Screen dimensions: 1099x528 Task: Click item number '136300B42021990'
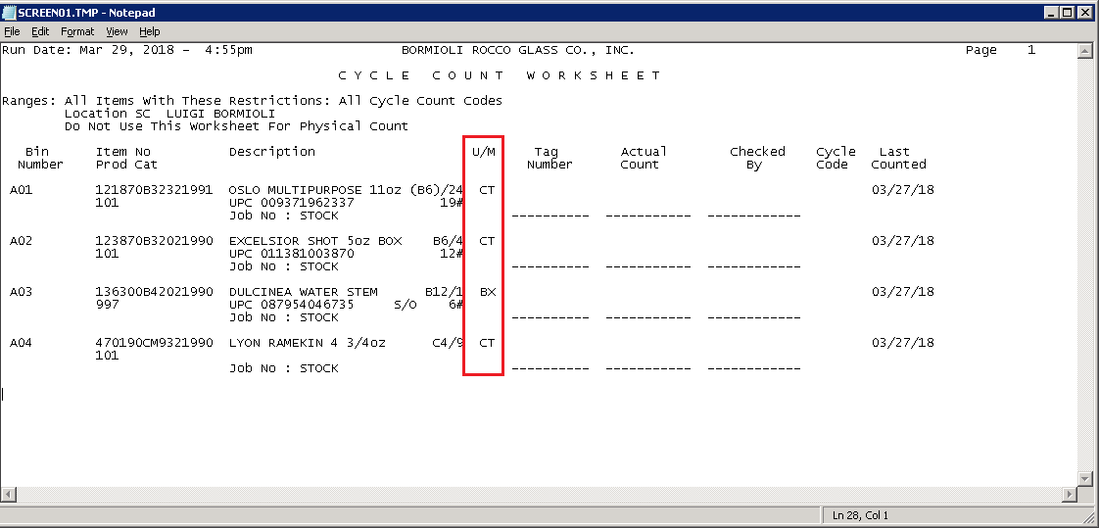[x=154, y=292]
